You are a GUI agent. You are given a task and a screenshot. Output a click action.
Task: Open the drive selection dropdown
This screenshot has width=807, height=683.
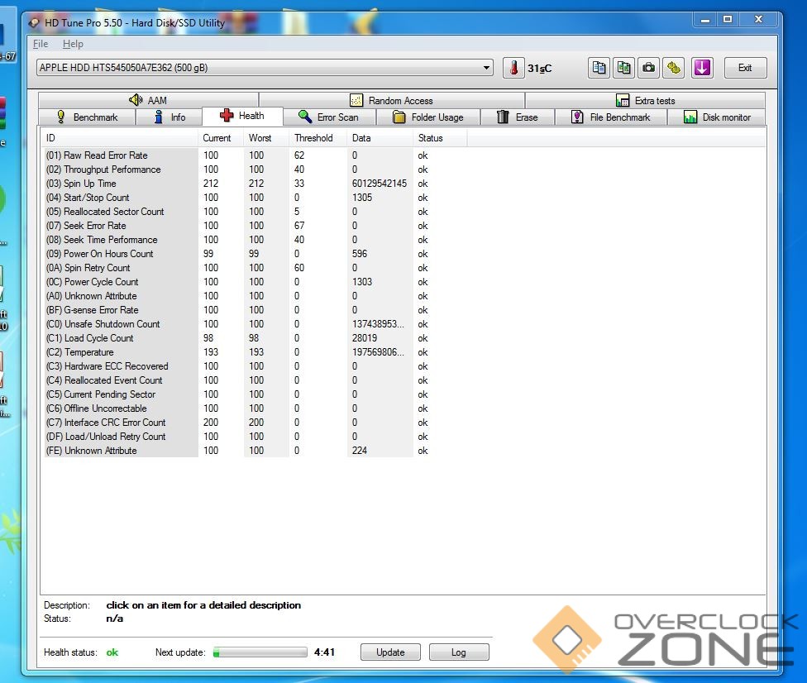point(265,68)
